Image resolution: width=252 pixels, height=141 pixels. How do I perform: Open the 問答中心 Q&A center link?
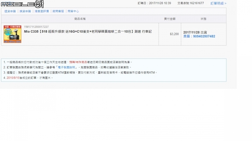[x=73, y=11]
